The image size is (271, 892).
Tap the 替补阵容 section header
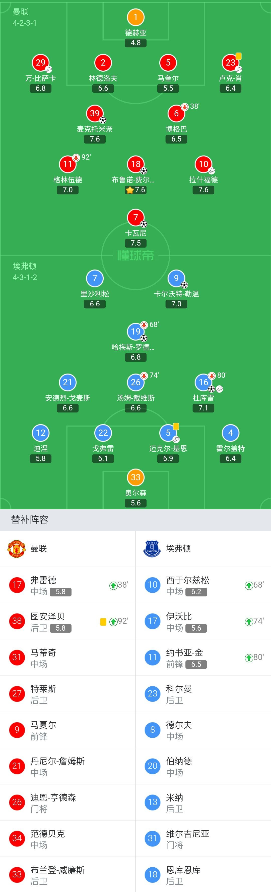[30, 520]
